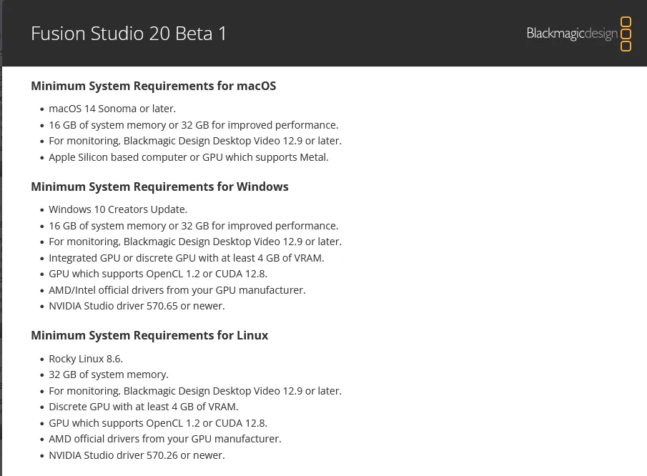Click "AMD official drivers from your GPU manufacturer."
The width and height of the screenshot is (647, 476).
(x=165, y=438)
